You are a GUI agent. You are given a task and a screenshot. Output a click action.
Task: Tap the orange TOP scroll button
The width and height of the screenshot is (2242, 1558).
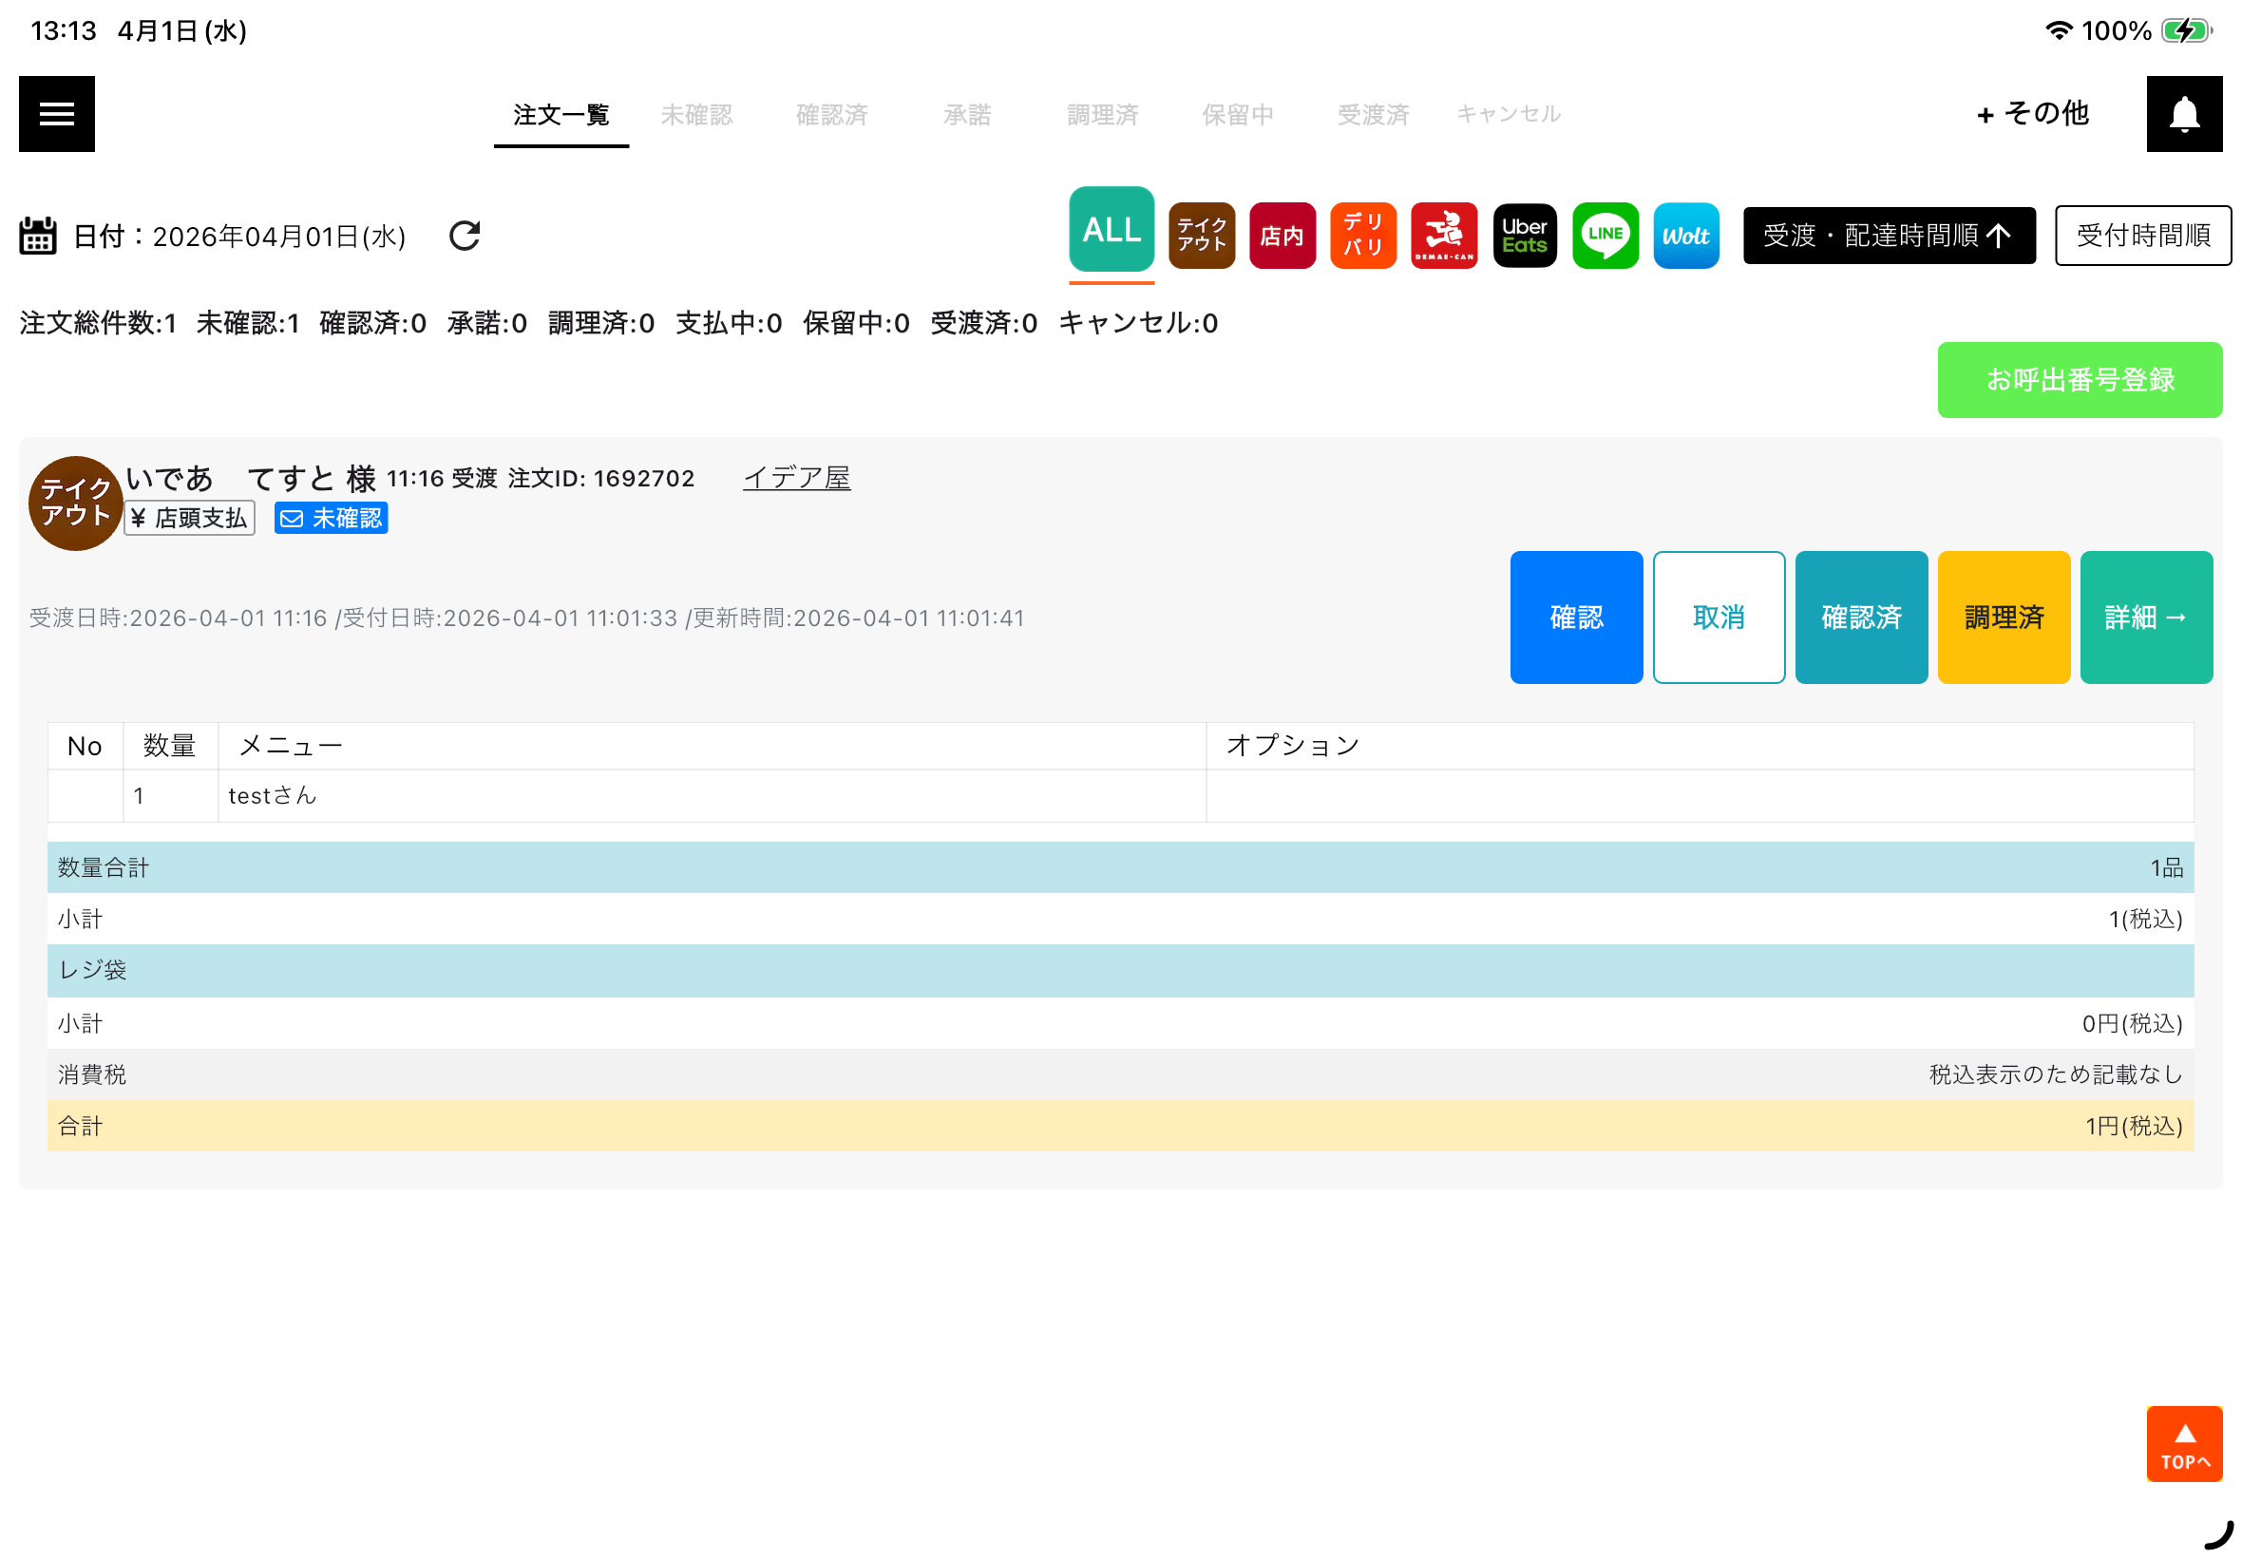pos(2183,1443)
